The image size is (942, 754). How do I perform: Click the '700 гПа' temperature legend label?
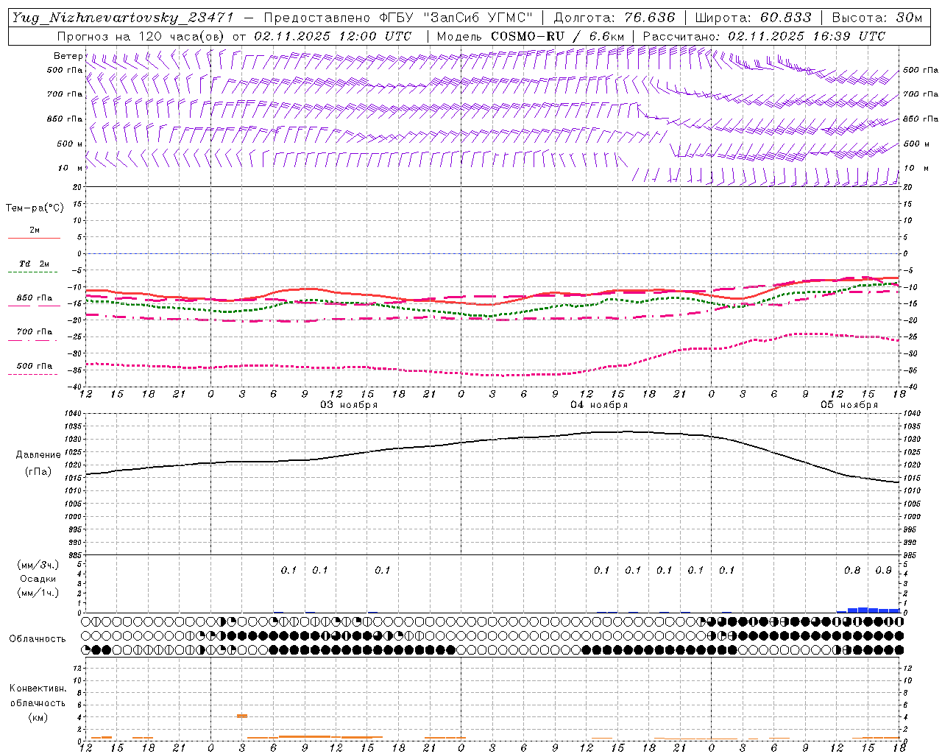tap(35, 332)
